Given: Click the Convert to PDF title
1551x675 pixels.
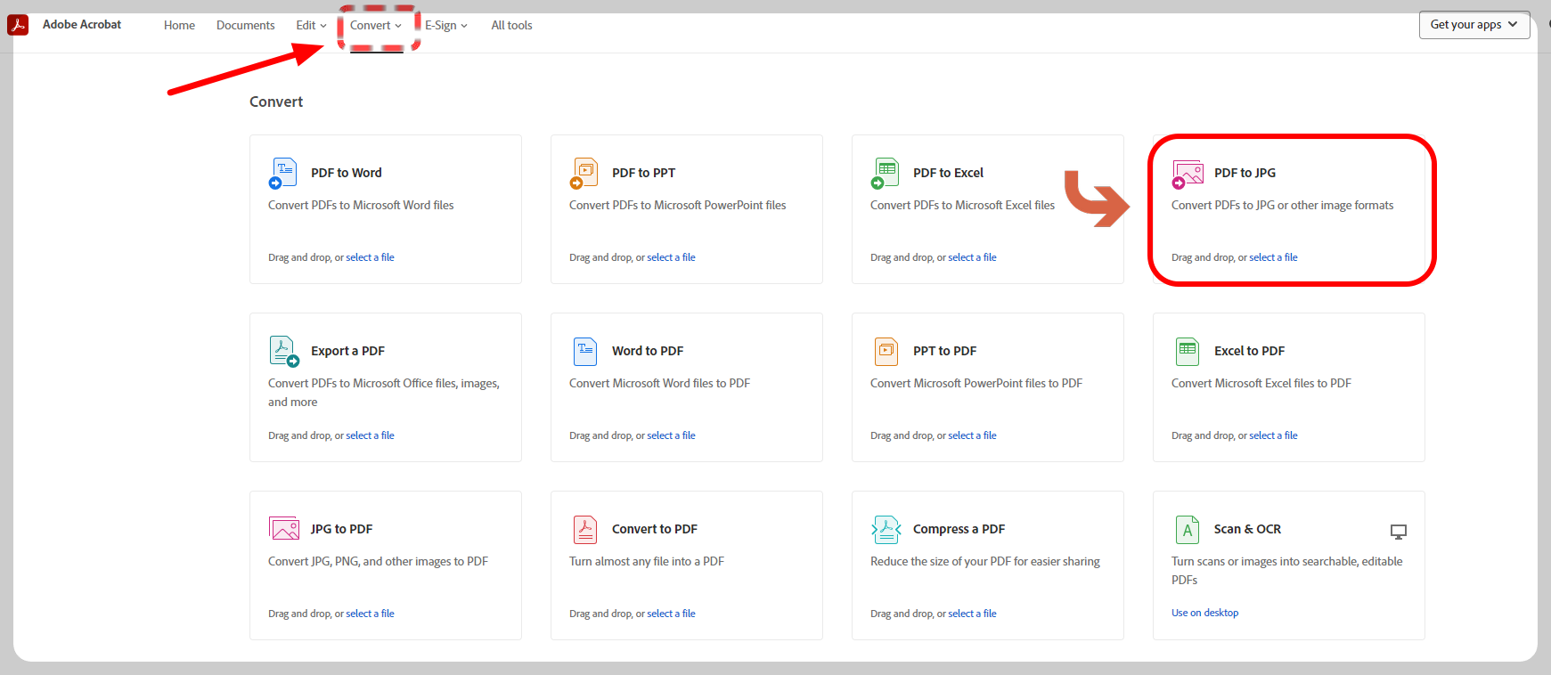Looking at the screenshot, I should tap(654, 529).
